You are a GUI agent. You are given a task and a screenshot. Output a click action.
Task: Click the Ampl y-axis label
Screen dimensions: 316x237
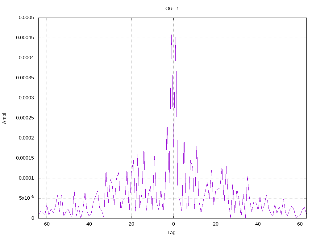(x=4, y=118)
